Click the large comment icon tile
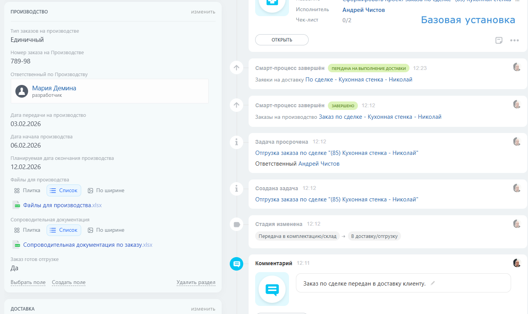Viewport: 528px width, 314px height. (x=272, y=289)
